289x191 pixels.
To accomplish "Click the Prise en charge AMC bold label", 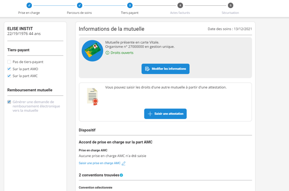I will pos(93,150).
